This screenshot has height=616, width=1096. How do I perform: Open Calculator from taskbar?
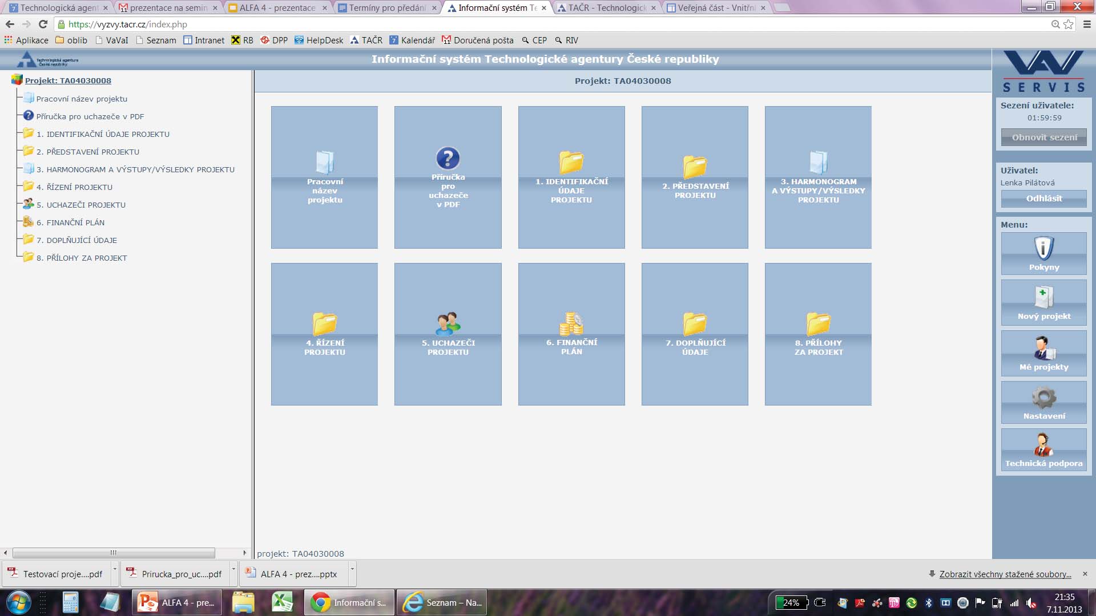70,602
